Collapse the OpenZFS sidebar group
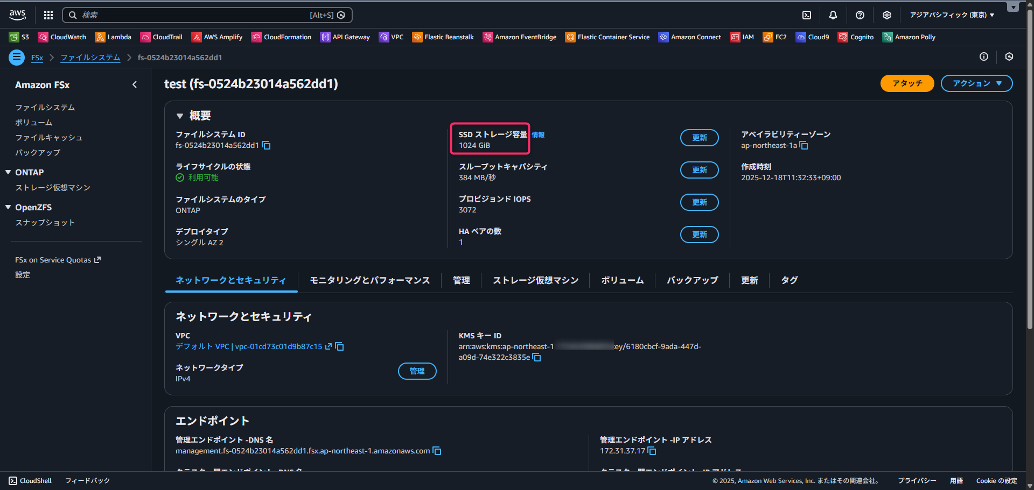The height and width of the screenshot is (490, 1034). pos(8,207)
